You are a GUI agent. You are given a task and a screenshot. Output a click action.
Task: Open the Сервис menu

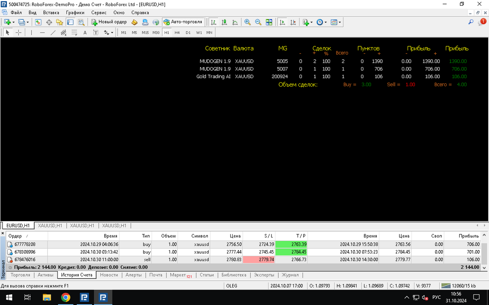click(x=99, y=13)
